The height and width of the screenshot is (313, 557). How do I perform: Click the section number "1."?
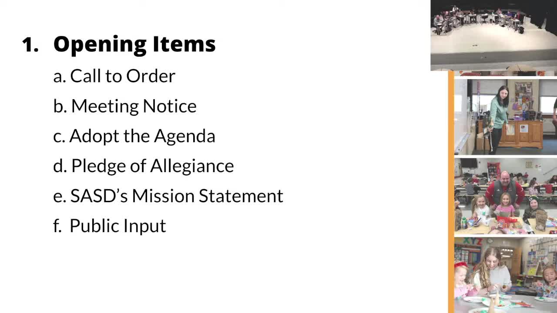coord(30,44)
